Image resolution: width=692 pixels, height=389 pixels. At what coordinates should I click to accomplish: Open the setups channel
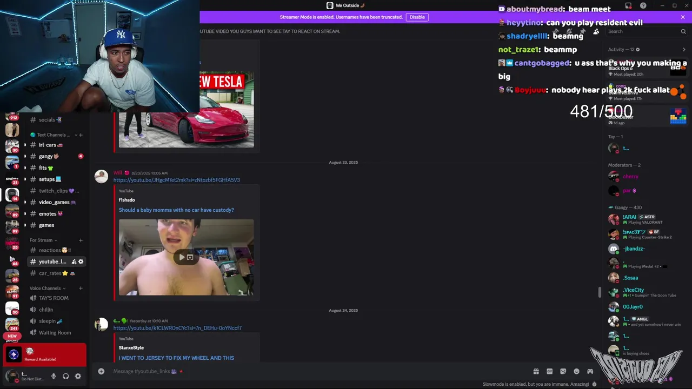(56, 179)
